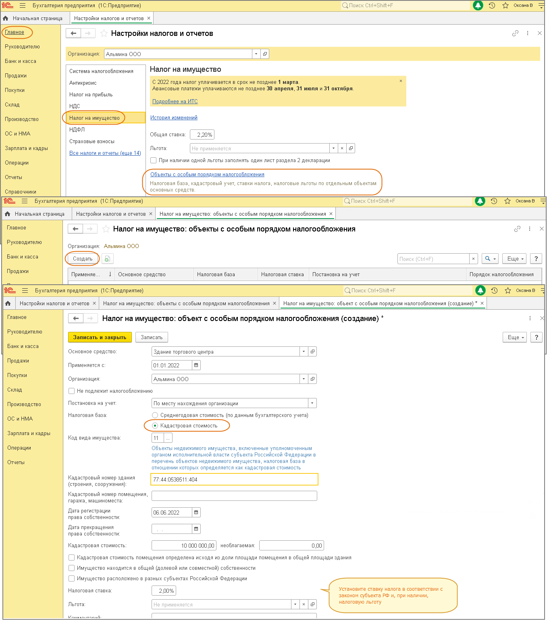Open Еще dropdown in creation form
Image resolution: width=547 pixels, height=621 pixels.
coord(515,338)
